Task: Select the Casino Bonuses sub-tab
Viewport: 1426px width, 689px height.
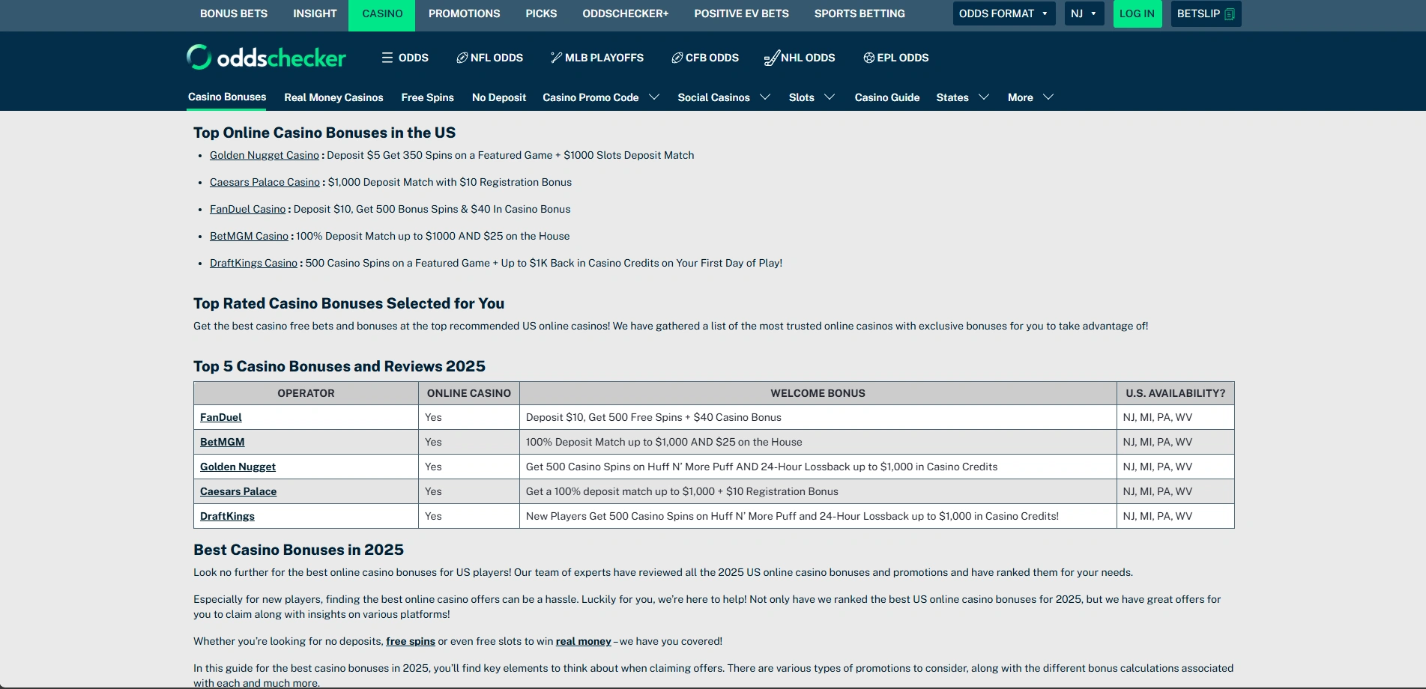Action: coord(227,97)
